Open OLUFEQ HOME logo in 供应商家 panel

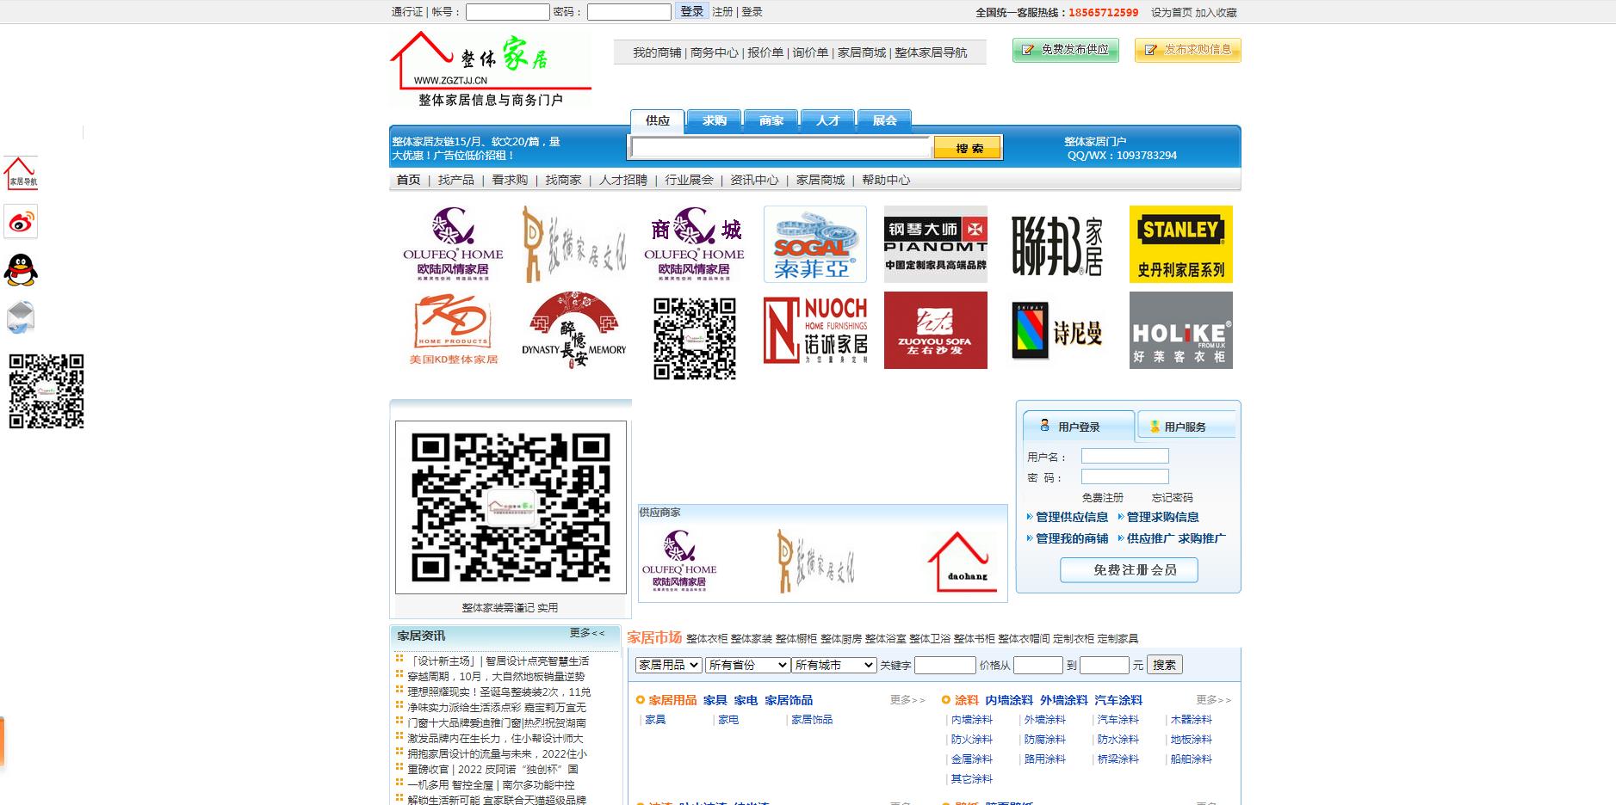coord(679,560)
